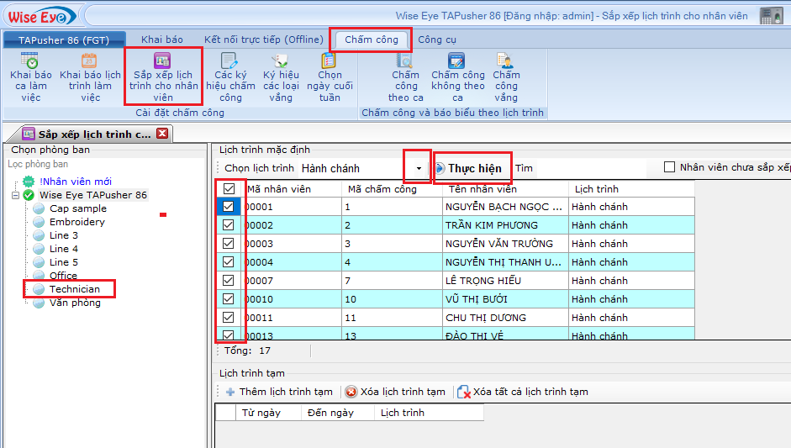Viewport: 791px width, 448px height.
Task: Switch to the Khai báo ribbon tab
Action: point(162,40)
